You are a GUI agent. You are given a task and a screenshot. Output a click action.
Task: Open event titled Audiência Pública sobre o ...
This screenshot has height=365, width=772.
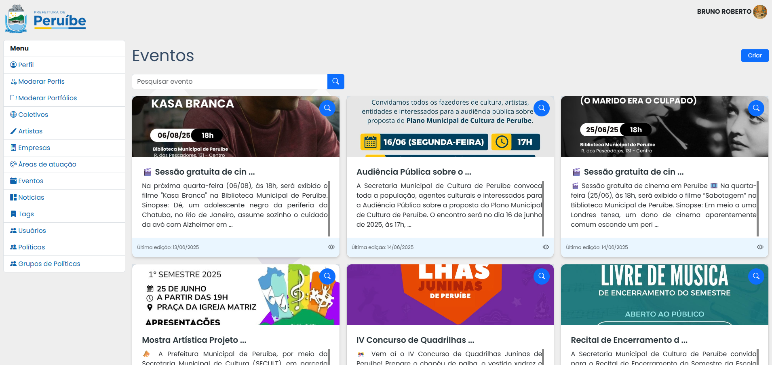[x=414, y=172]
